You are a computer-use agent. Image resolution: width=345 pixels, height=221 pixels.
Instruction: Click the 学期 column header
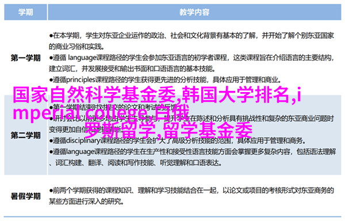click(25, 12)
